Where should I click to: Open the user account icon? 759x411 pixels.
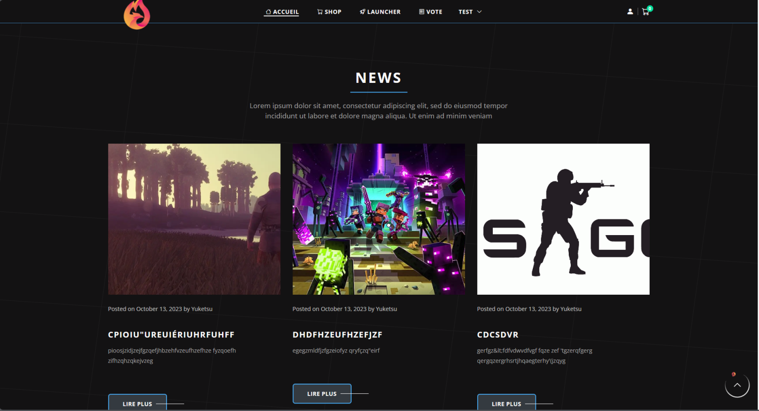coord(630,12)
